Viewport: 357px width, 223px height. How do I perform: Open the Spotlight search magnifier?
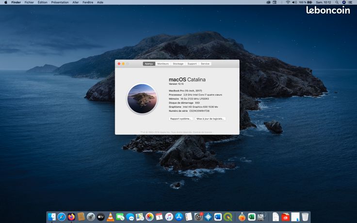pyautogui.click(x=337, y=2)
